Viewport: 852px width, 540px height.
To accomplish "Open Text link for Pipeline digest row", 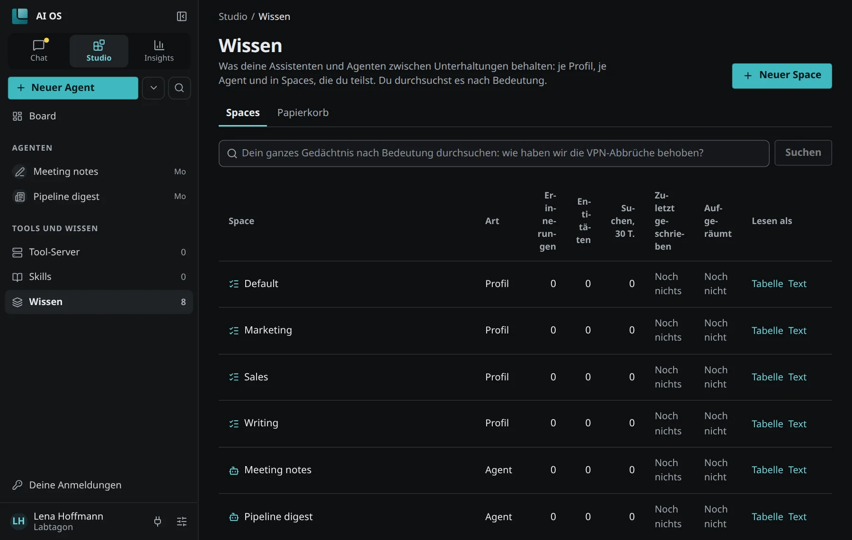I will pyautogui.click(x=797, y=517).
